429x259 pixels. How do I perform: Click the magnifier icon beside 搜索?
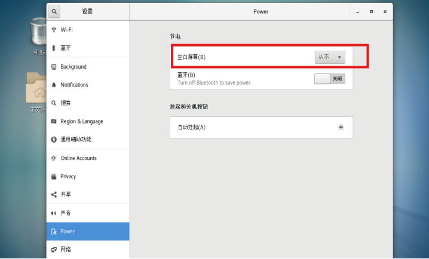point(54,103)
